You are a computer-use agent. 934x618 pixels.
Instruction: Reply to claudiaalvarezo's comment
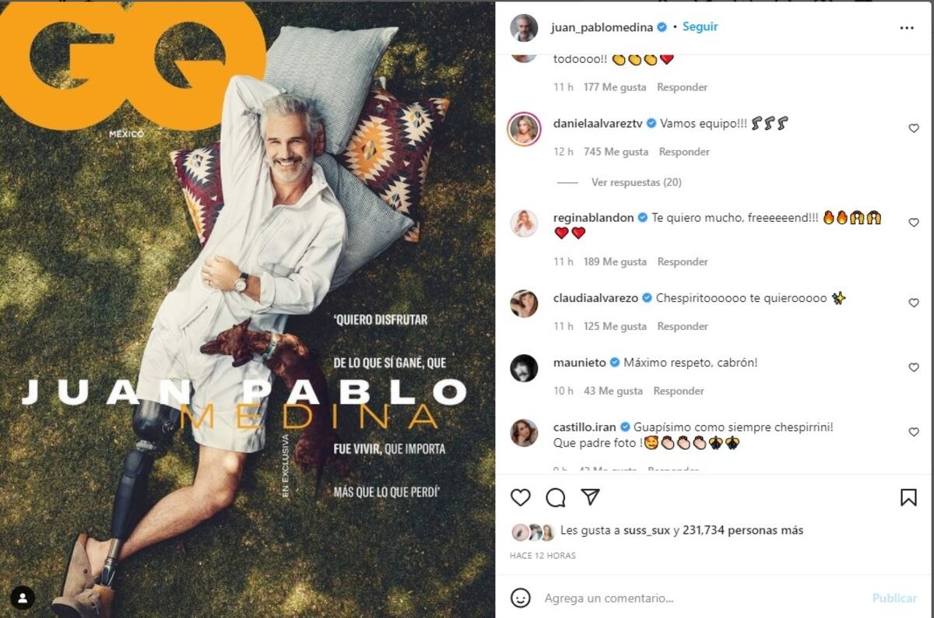tap(683, 326)
